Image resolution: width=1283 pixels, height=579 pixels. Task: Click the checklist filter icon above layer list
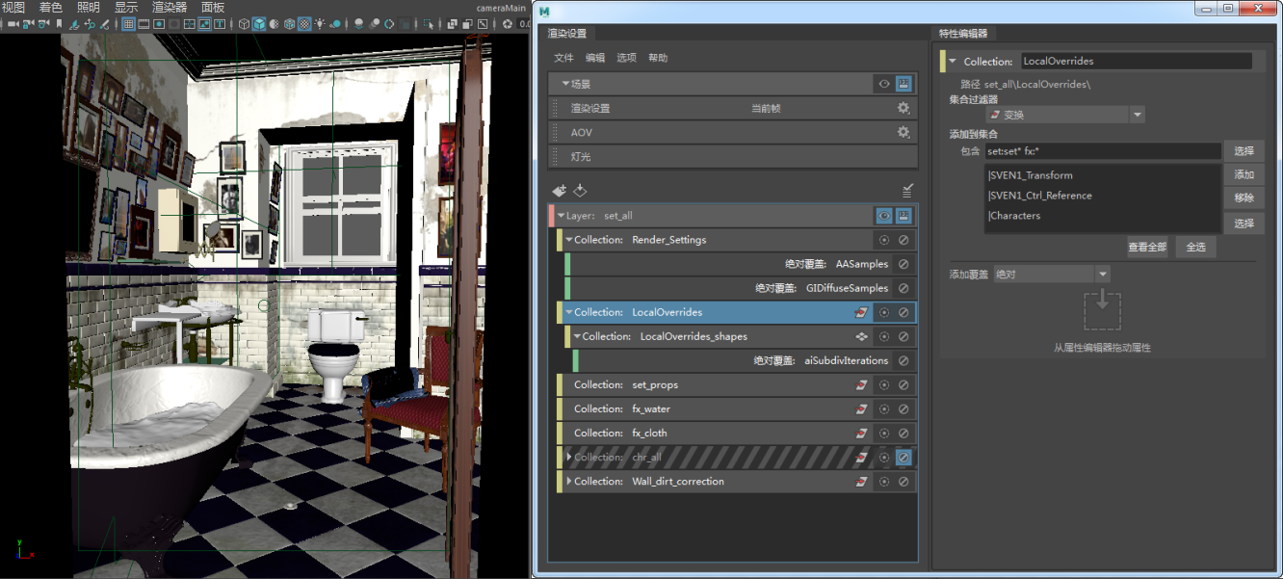pyautogui.click(x=907, y=191)
